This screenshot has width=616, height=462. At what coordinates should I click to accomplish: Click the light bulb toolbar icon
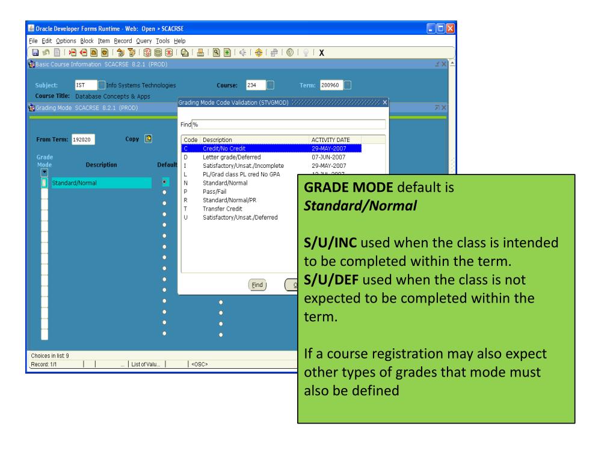tap(306, 52)
